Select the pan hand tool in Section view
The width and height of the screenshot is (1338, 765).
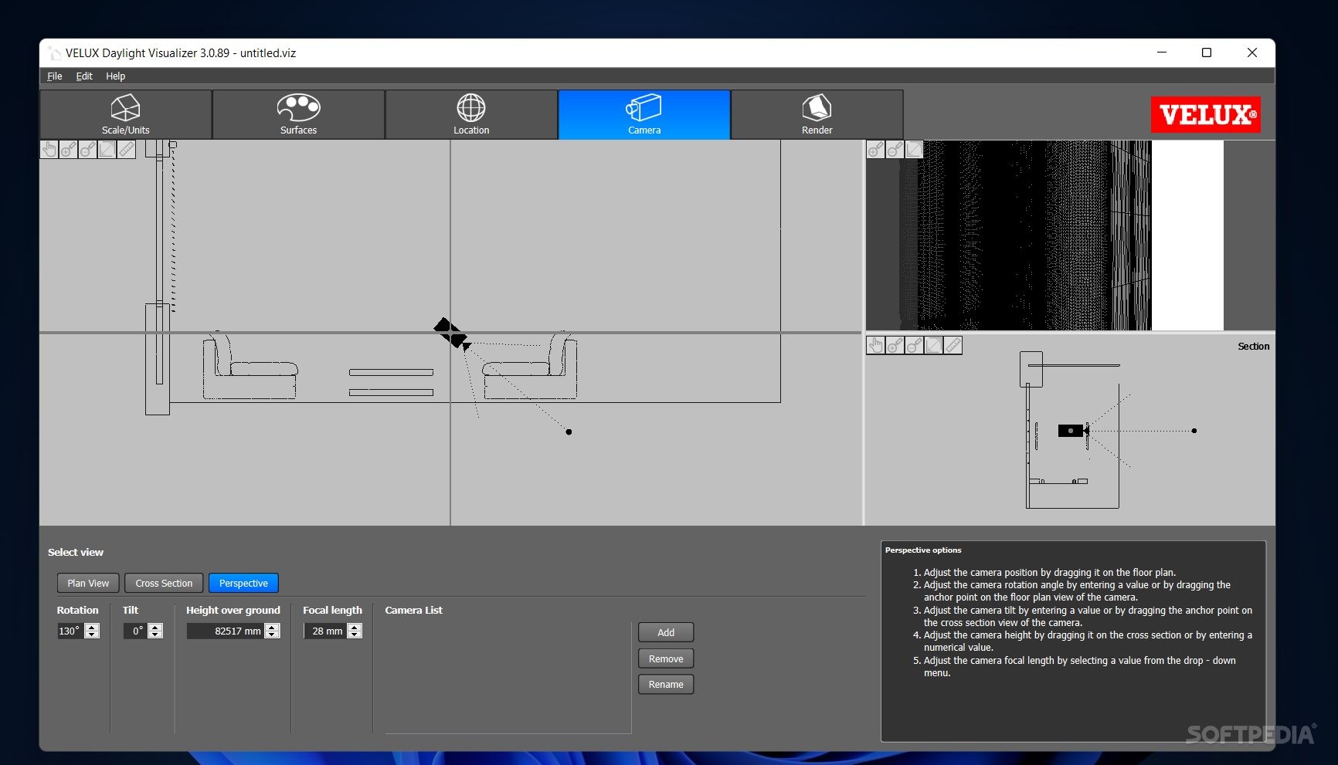875,345
